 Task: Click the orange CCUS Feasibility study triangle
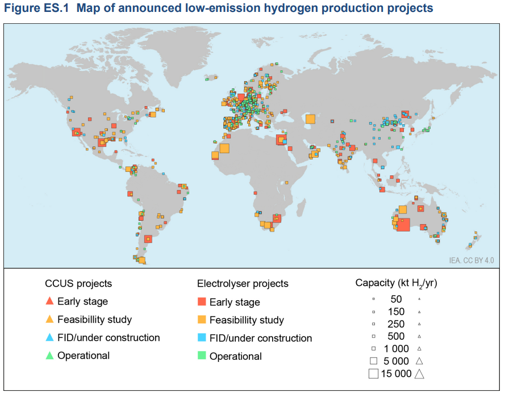[49, 319]
